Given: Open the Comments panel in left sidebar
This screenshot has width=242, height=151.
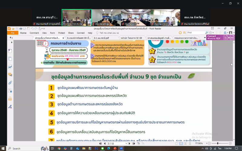Looking at the screenshot, I should tap(10, 74).
